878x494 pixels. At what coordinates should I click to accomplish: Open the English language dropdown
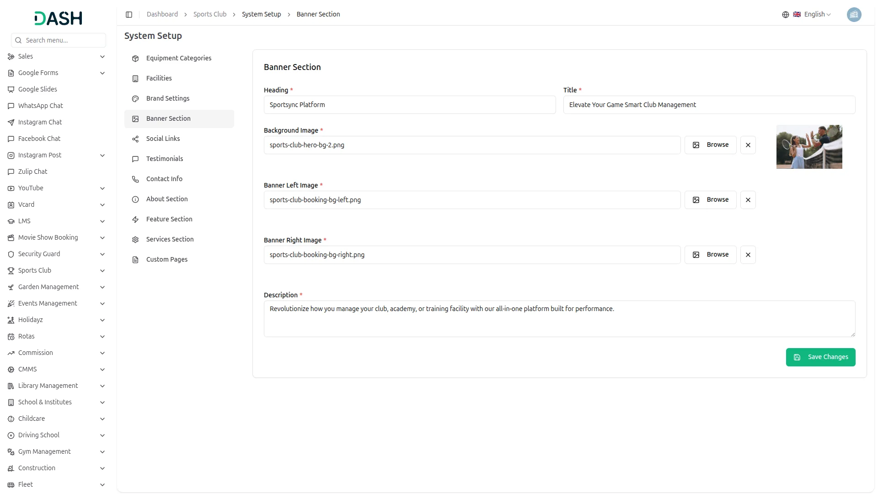(x=817, y=15)
